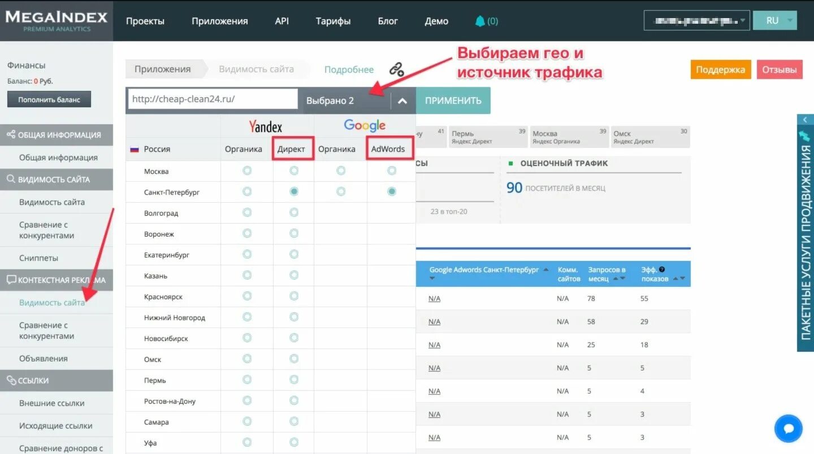814x454 pixels.
Task: Open Общая информация sidebar item
Action: coord(58,158)
